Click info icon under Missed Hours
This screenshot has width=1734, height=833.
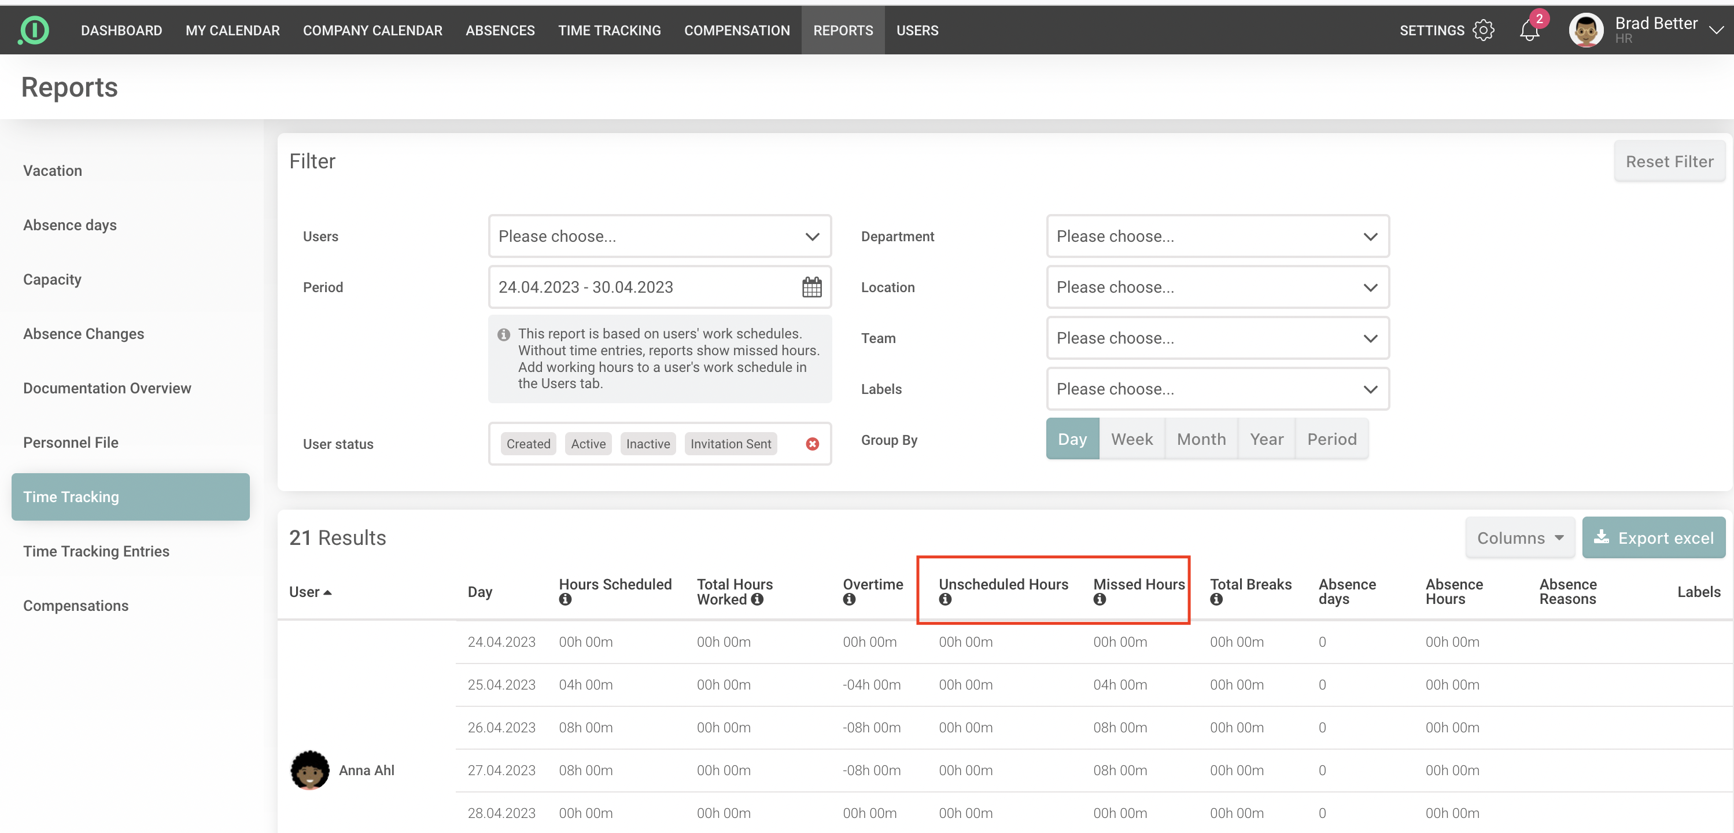(x=1100, y=599)
